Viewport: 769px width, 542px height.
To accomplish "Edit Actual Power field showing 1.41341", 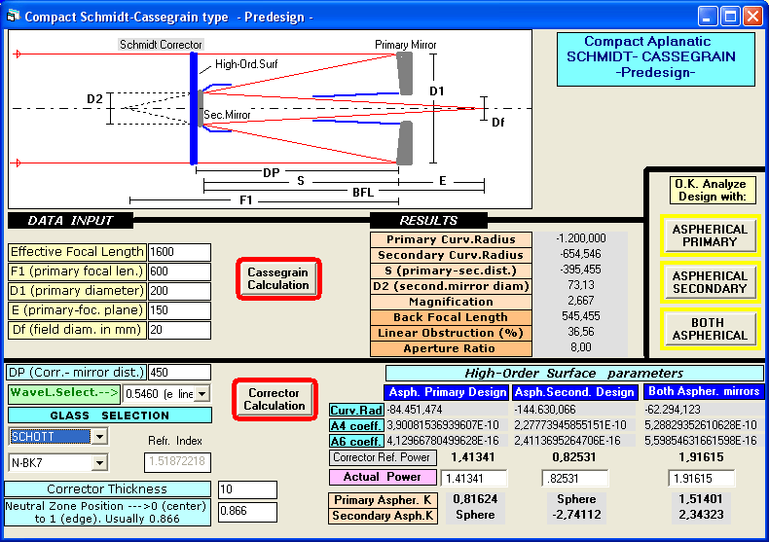I will pyautogui.click(x=474, y=479).
